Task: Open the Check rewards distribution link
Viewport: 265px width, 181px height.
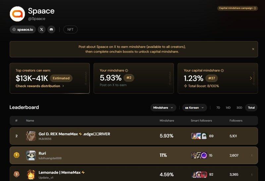Action: [40, 86]
